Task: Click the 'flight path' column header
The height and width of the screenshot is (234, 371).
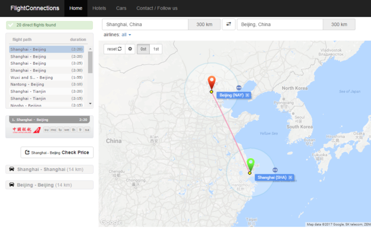Action: tap(22, 40)
